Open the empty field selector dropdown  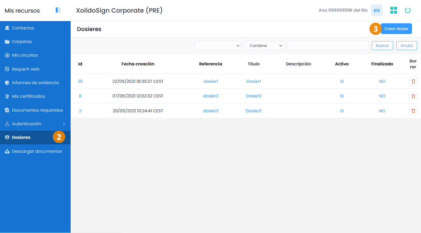point(218,46)
